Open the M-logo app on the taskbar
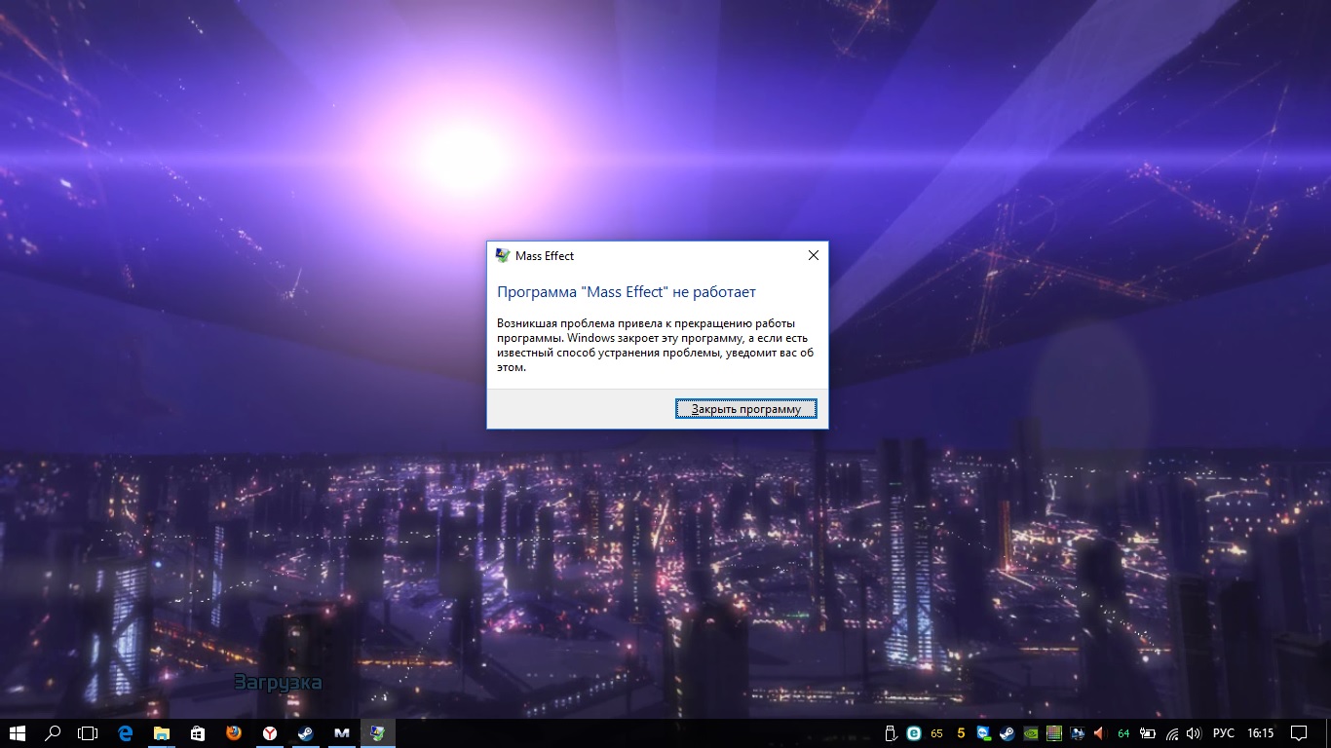The width and height of the screenshot is (1331, 748). coord(341,732)
